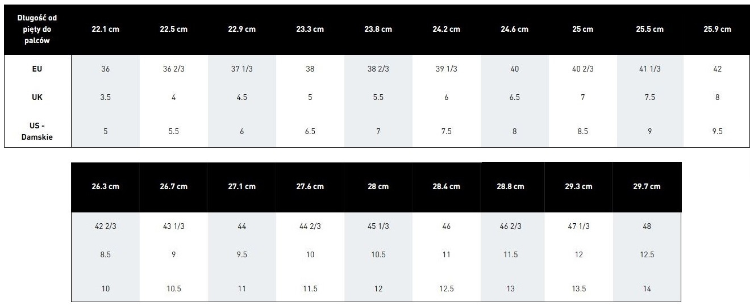This screenshot has width=754, height=305.
Task: Click the 25.9 cm column header
Action: (717, 30)
